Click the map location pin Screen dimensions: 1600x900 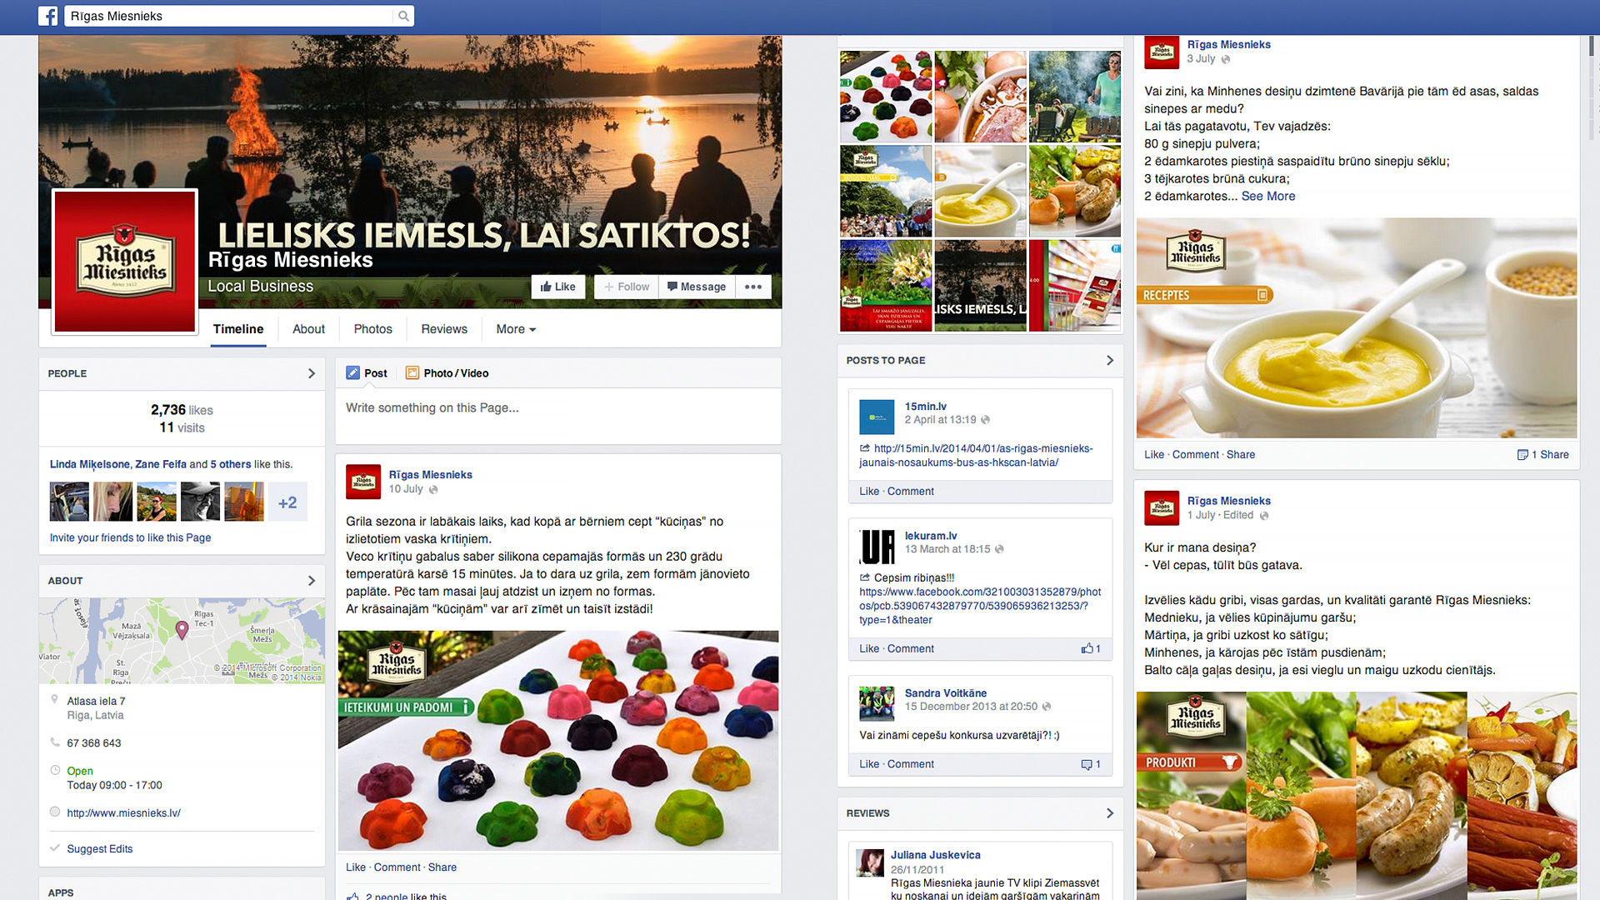tap(182, 630)
